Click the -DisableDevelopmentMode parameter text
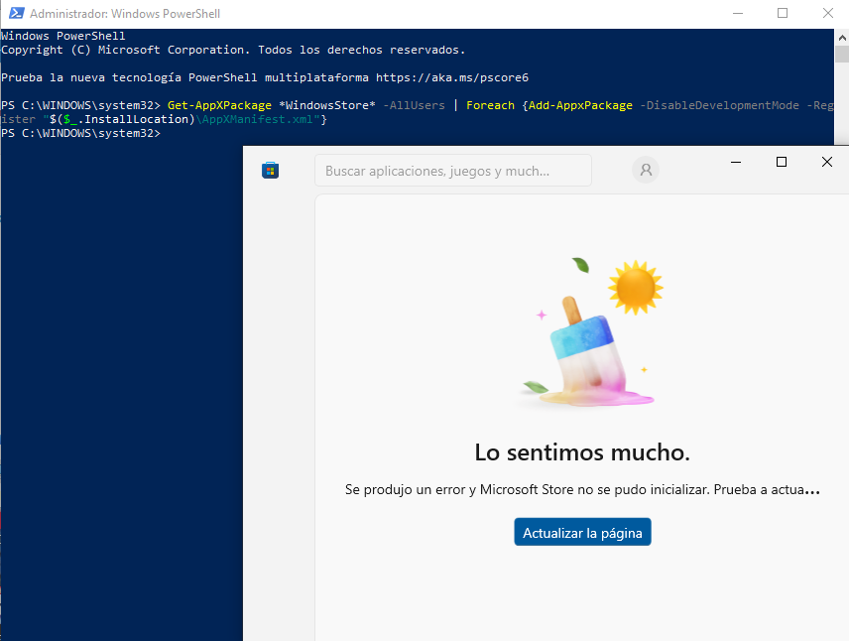The width and height of the screenshot is (849, 641). (x=720, y=105)
